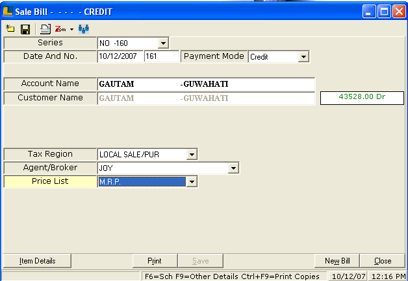The image size is (408, 281).
Task: Open the Item Details button
Action: 37,261
